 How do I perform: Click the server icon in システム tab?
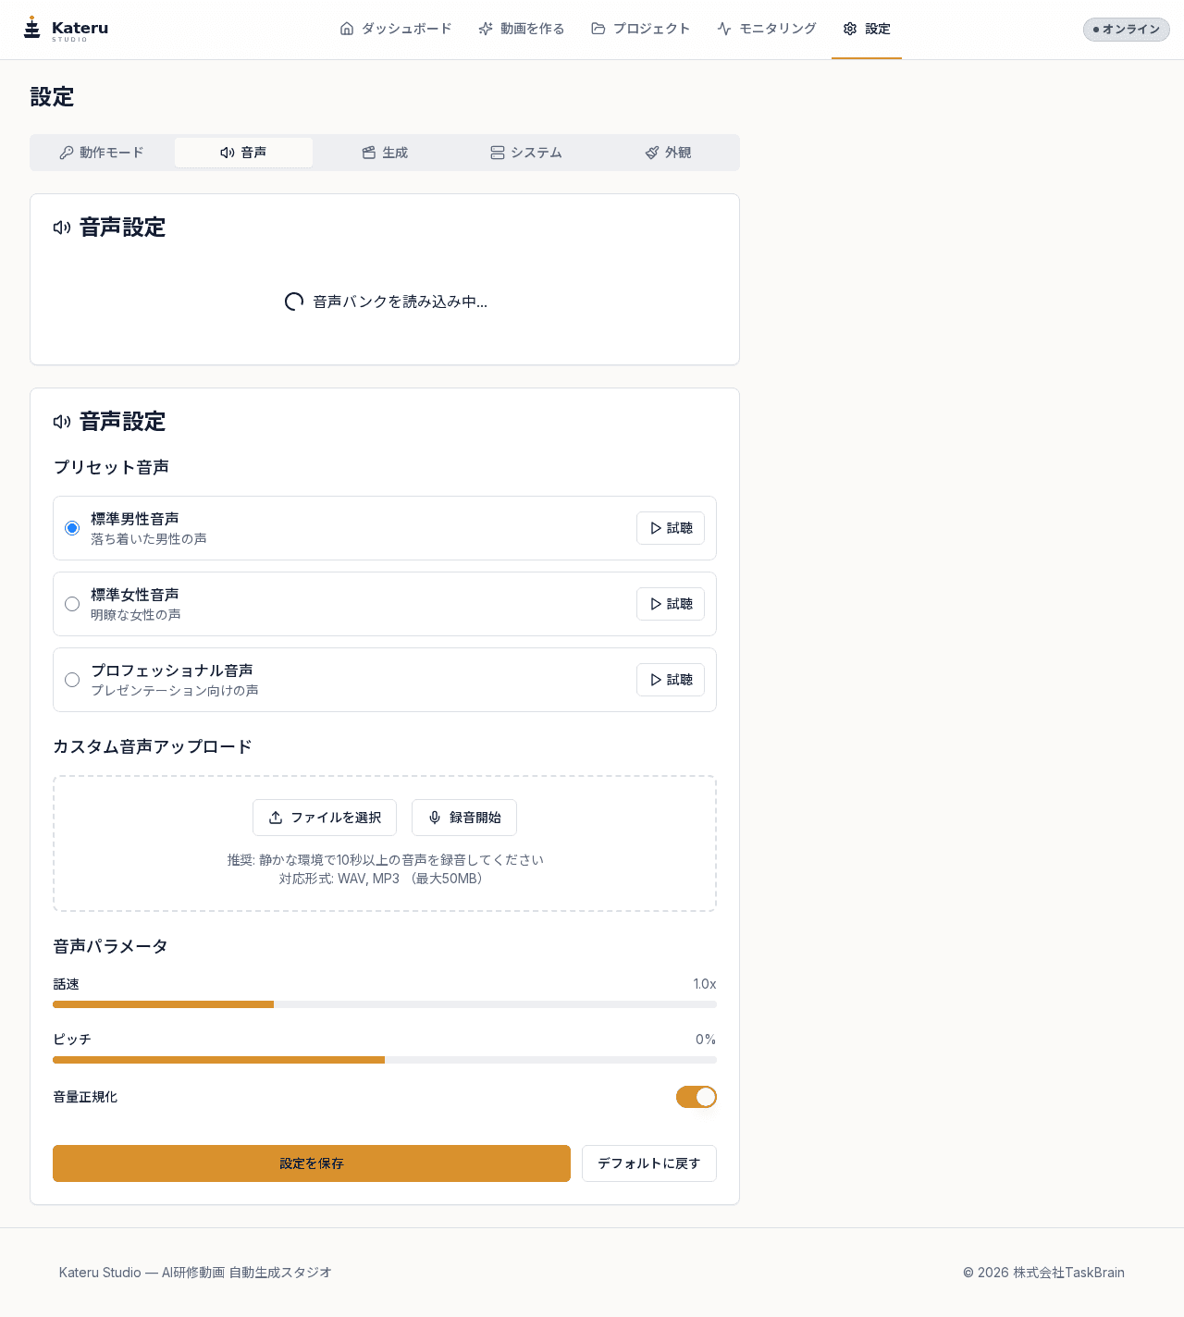point(498,153)
